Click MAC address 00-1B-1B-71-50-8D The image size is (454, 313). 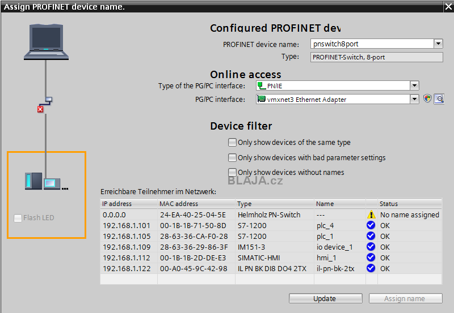[193, 225]
